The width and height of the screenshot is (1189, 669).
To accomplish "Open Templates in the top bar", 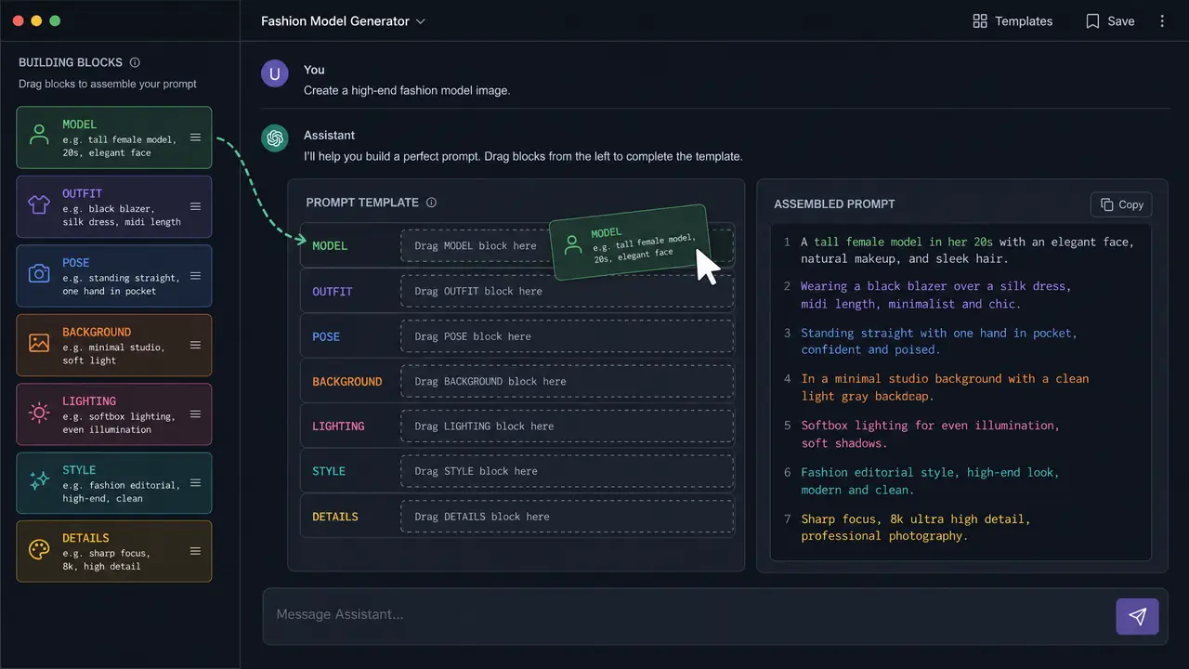I will pyautogui.click(x=1012, y=20).
